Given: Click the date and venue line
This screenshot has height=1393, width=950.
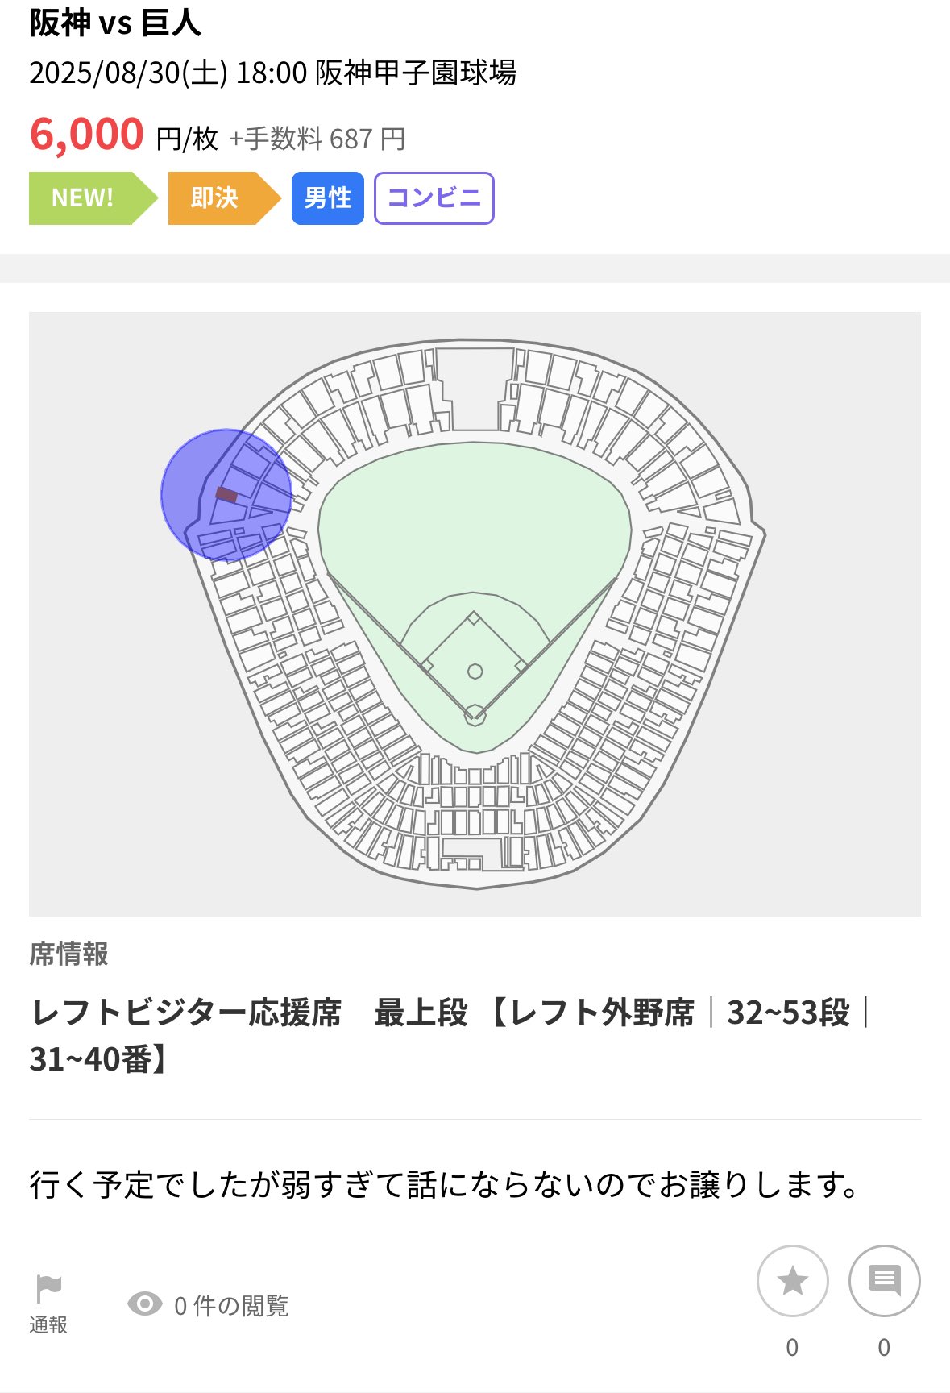Looking at the screenshot, I should tap(272, 73).
